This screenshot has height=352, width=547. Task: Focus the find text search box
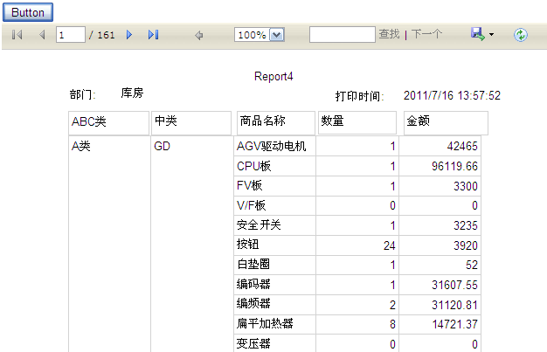coord(343,35)
